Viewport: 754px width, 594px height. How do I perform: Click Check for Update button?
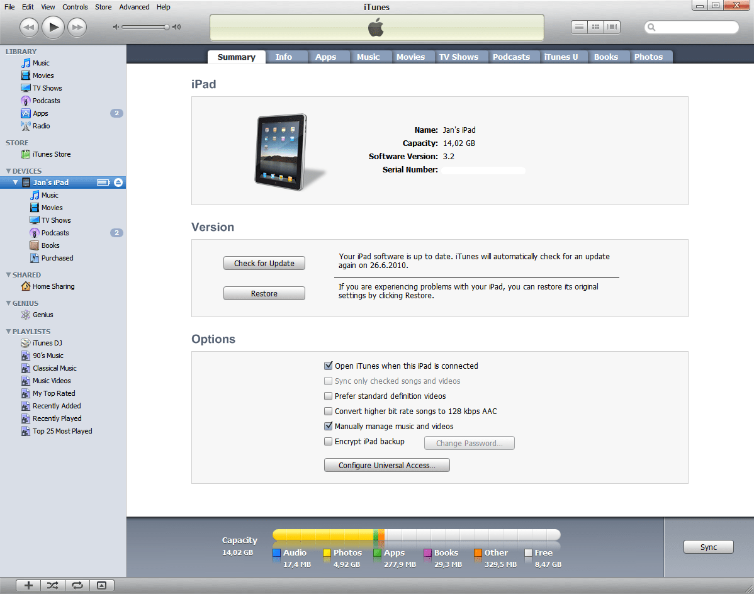[x=264, y=264]
